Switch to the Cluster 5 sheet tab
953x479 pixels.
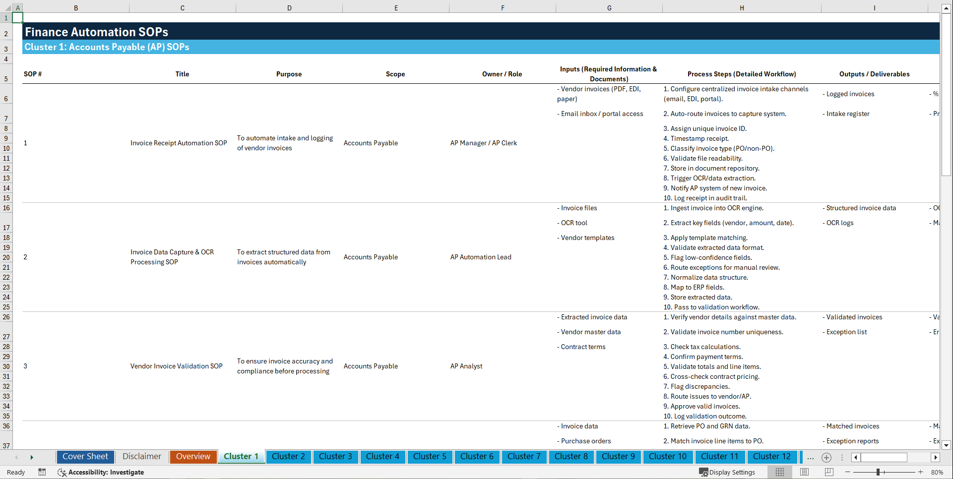click(430, 457)
